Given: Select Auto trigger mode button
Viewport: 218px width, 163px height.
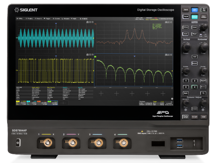Looking at the screenshot, I should click(x=186, y=34).
